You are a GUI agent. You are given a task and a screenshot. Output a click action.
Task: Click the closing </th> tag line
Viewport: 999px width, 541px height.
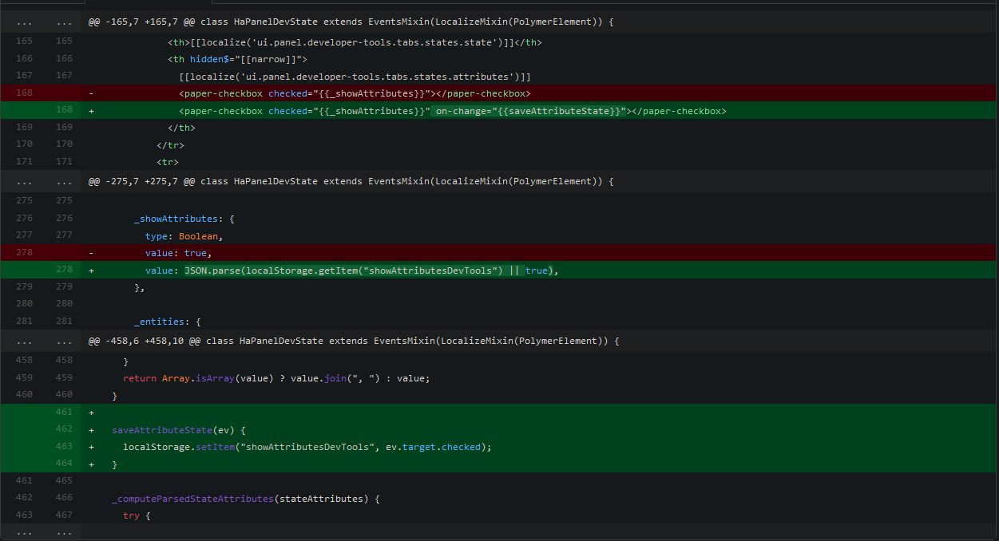coord(181,128)
